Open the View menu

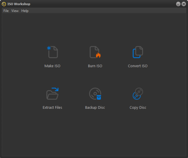pos(15,11)
